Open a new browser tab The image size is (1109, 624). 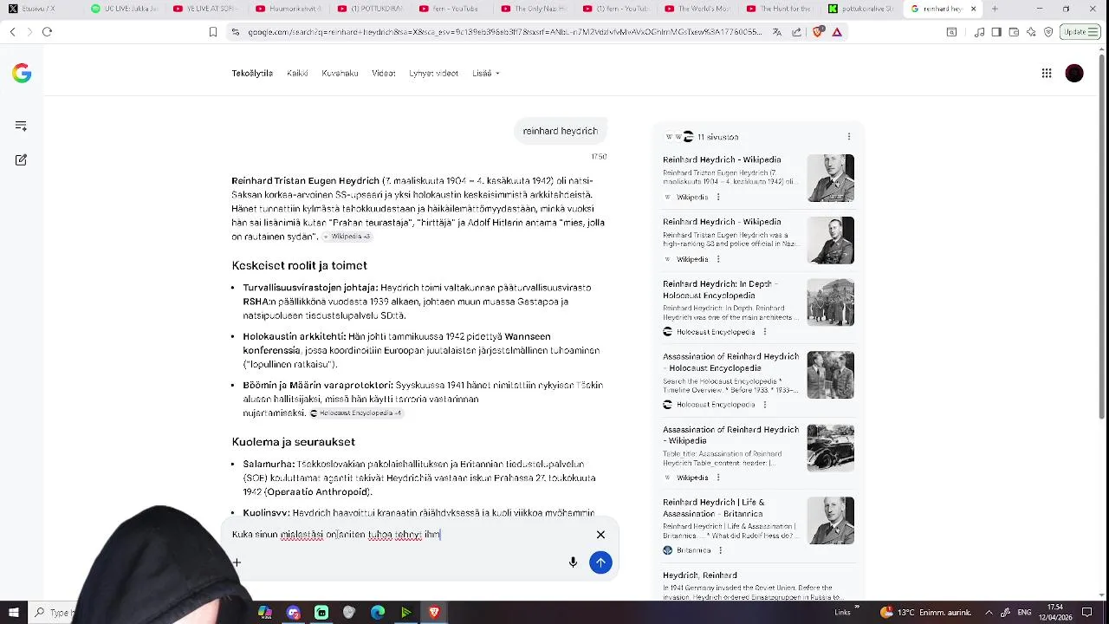pos(994,9)
